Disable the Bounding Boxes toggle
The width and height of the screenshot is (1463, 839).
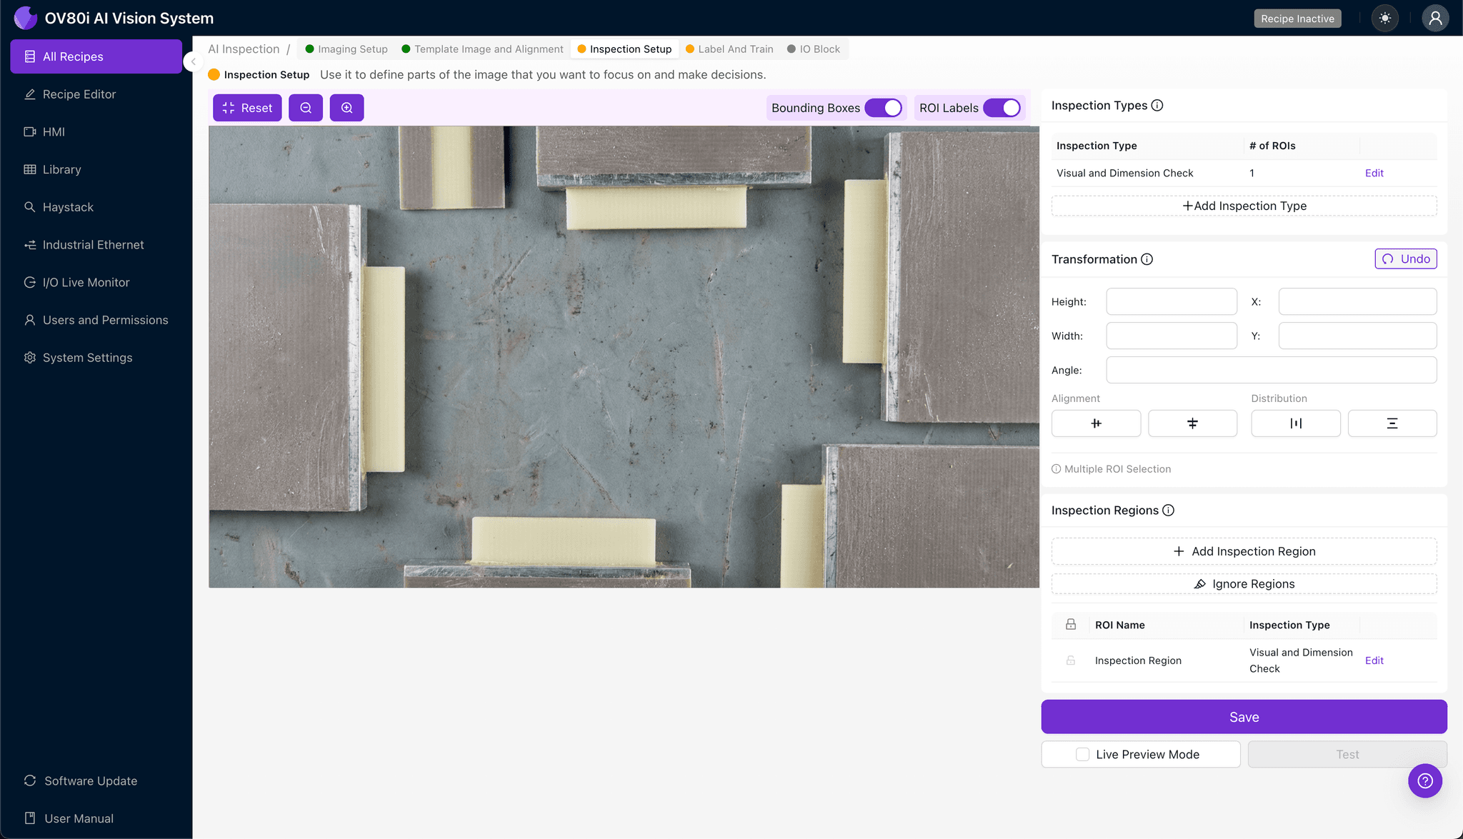(886, 107)
